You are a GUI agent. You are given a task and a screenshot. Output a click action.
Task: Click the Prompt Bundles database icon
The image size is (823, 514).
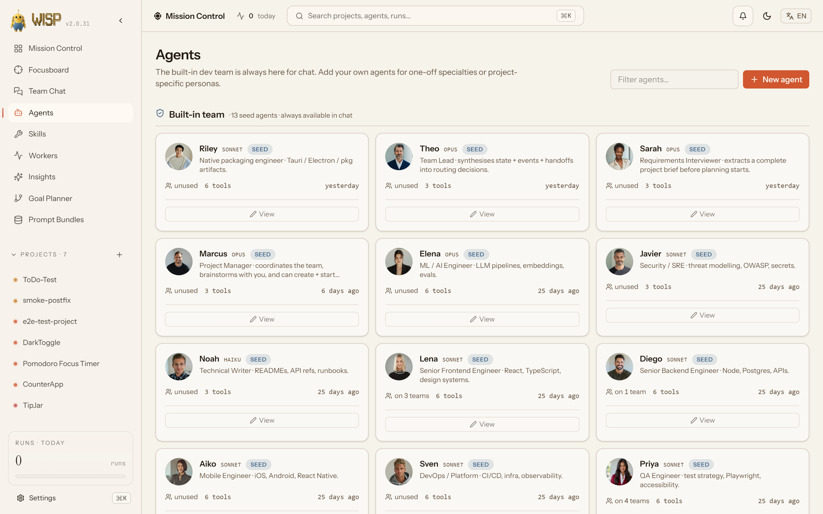pyautogui.click(x=18, y=220)
